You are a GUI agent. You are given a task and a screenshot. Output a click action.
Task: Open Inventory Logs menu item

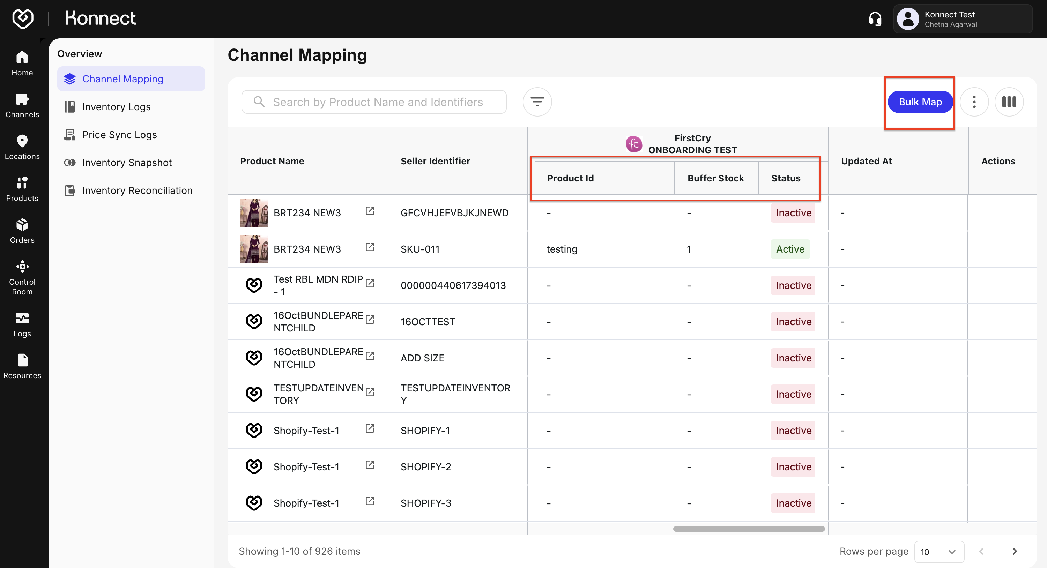pos(131,107)
